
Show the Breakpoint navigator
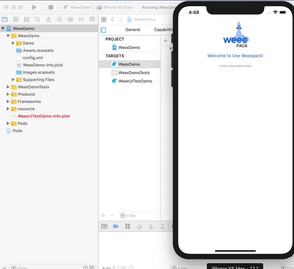[x=81, y=19]
